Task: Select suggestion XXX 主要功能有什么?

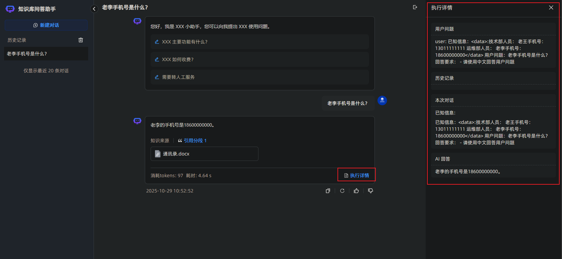Action: (x=260, y=42)
